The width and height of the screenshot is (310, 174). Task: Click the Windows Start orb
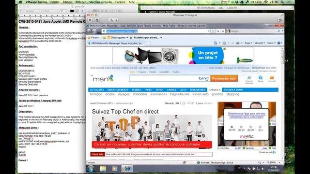91,169
